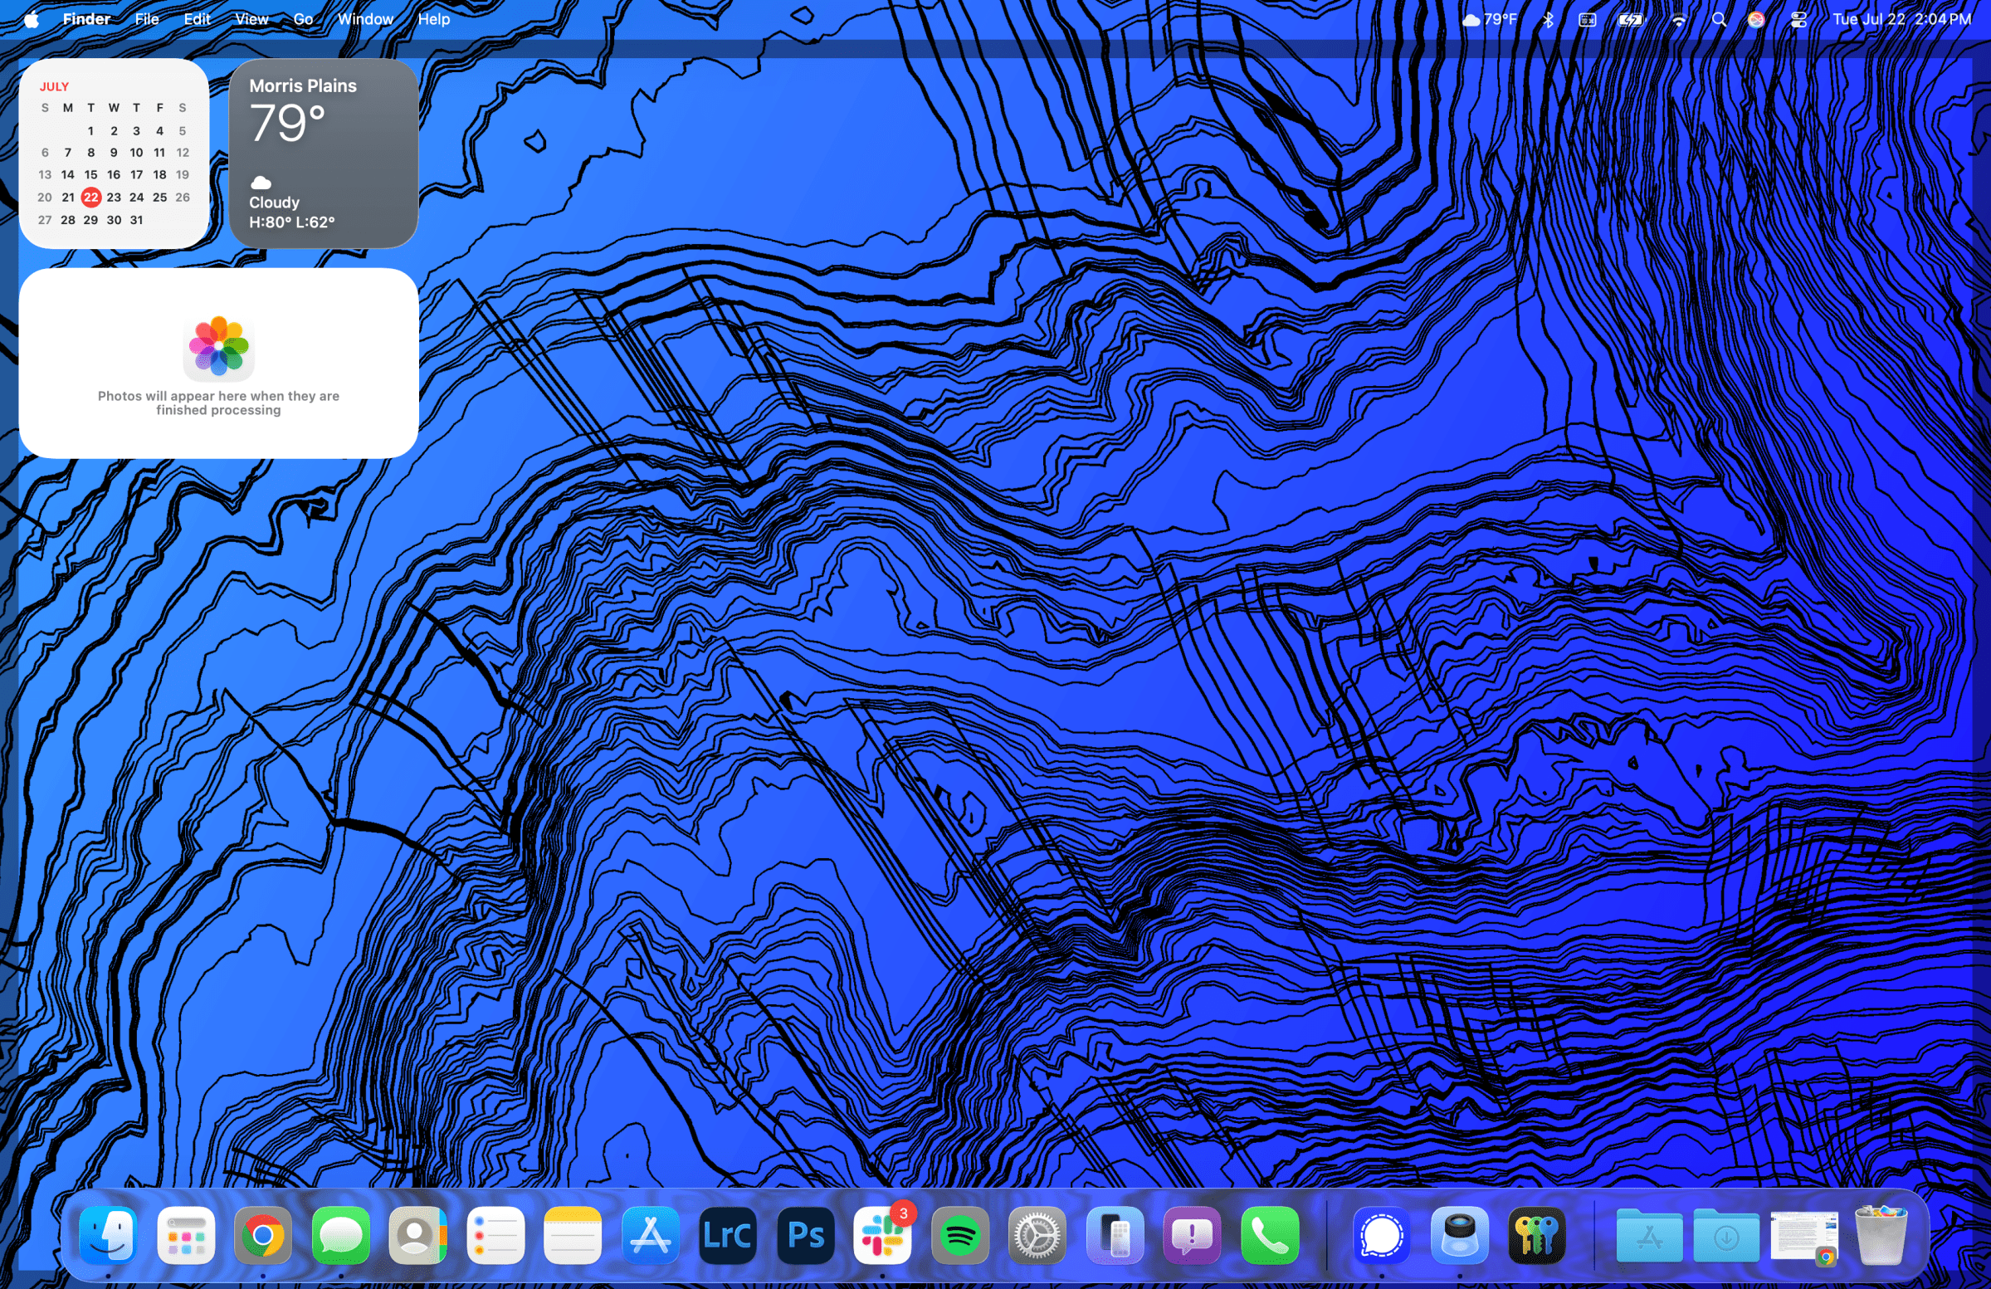The image size is (1991, 1289).
Task: Open Slack with the 3 badge
Action: [x=881, y=1234]
